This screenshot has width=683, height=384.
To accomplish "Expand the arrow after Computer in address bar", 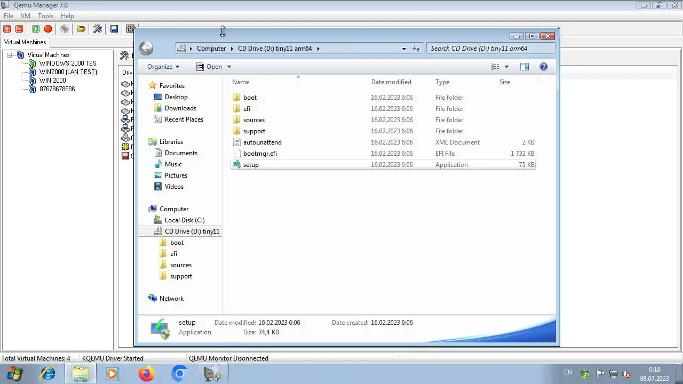I will click(x=232, y=49).
